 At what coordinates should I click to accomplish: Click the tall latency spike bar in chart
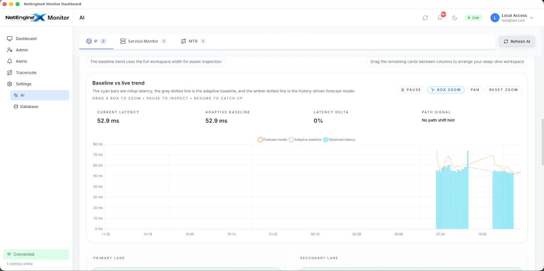tap(468, 189)
